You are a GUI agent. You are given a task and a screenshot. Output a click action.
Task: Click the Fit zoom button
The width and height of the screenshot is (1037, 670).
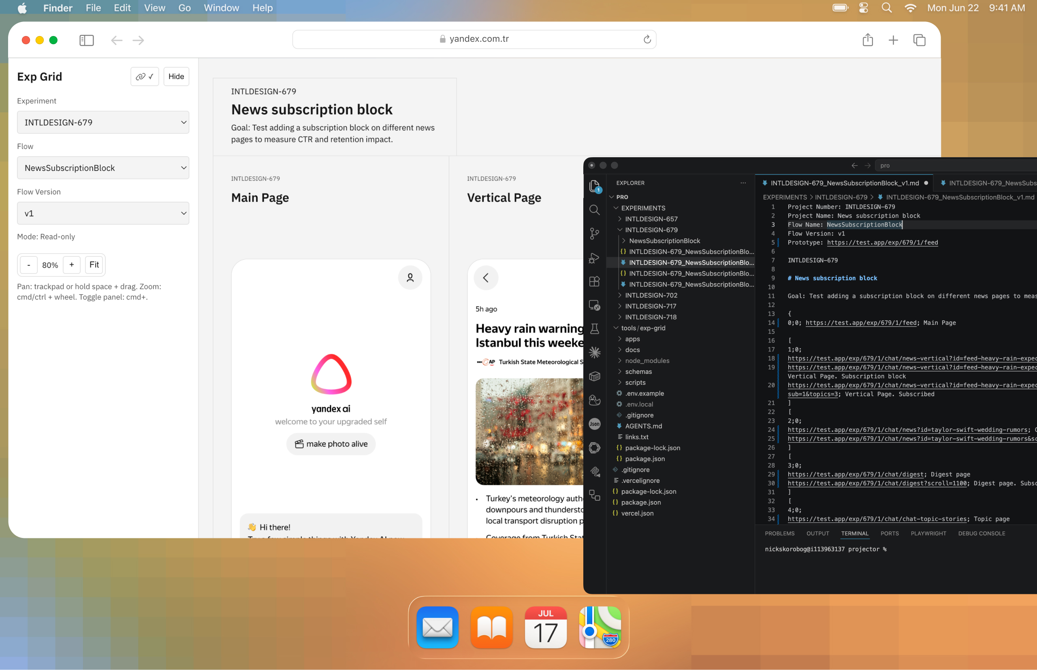pos(94,265)
